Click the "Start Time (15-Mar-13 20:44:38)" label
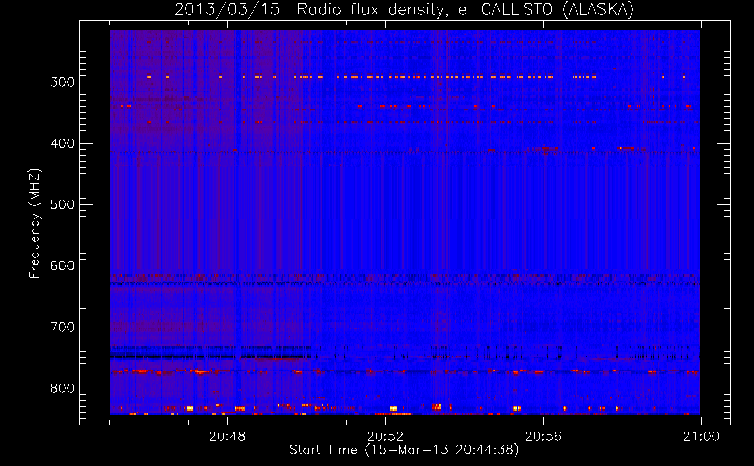754x466 pixels. point(404,450)
